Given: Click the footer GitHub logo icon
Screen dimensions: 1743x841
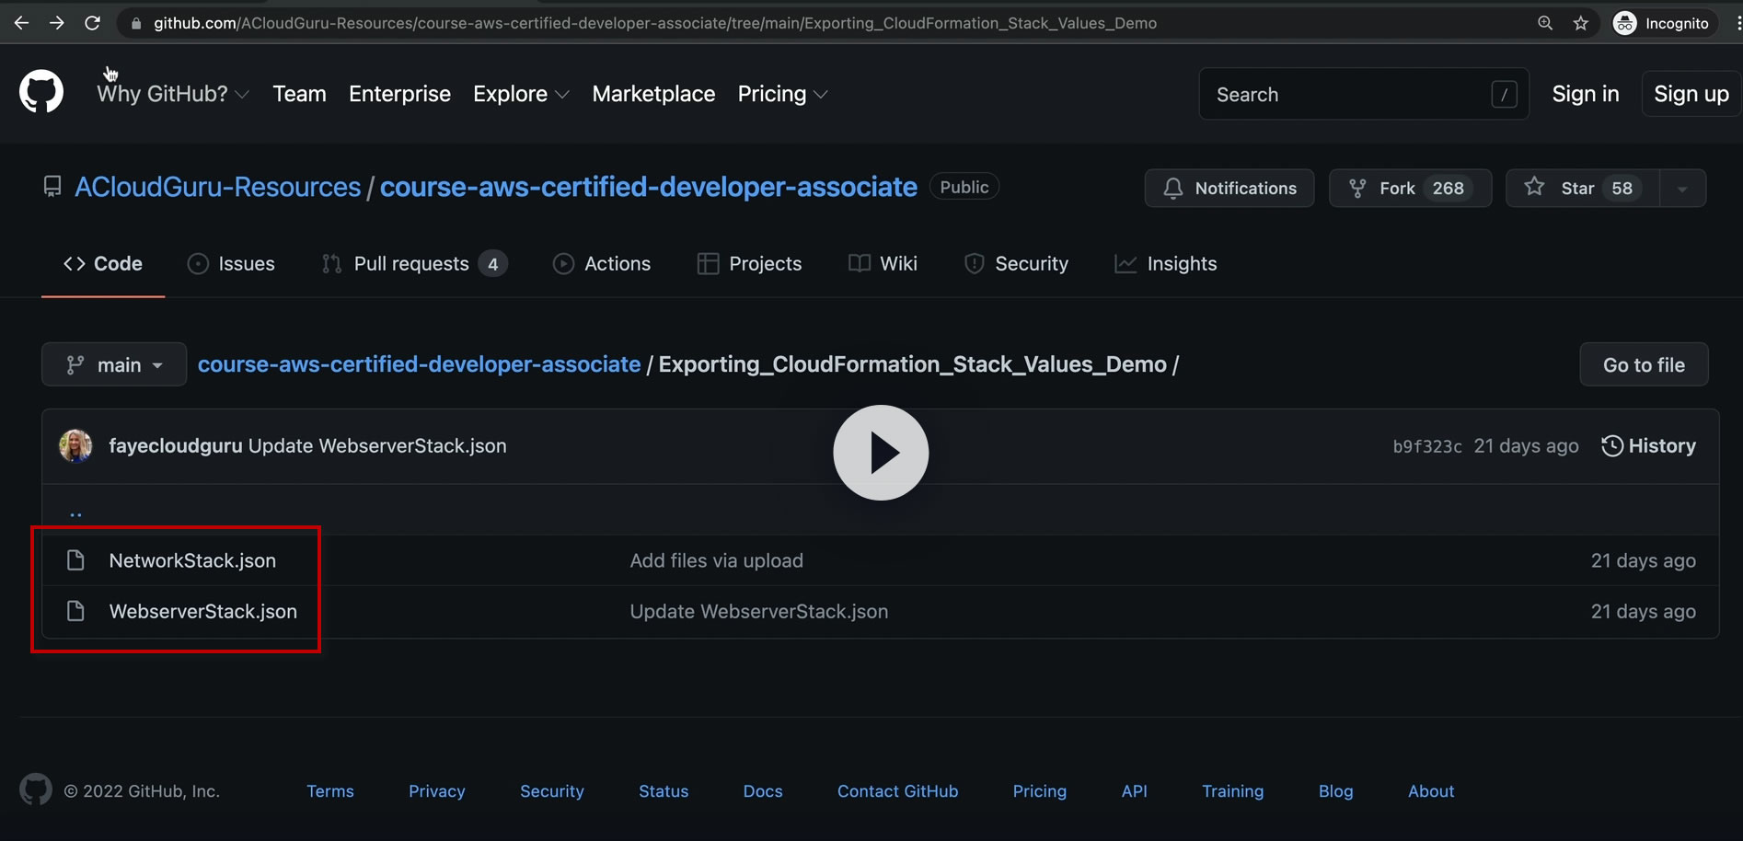Looking at the screenshot, I should [x=36, y=790].
